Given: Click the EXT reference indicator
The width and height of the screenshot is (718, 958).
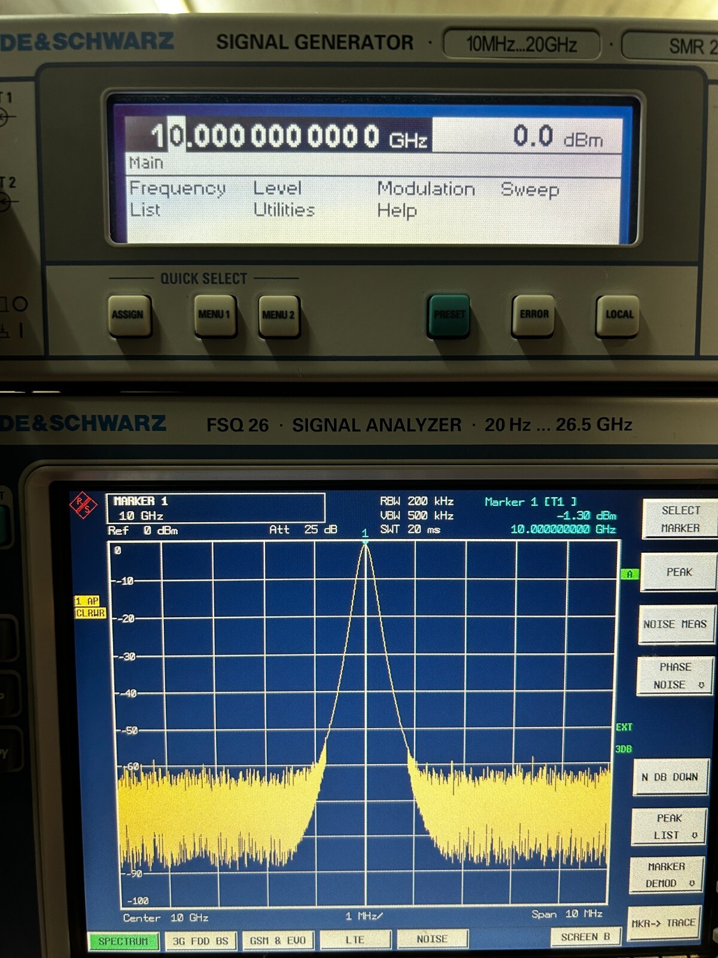Looking at the screenshot, I should tap(624, 727).
